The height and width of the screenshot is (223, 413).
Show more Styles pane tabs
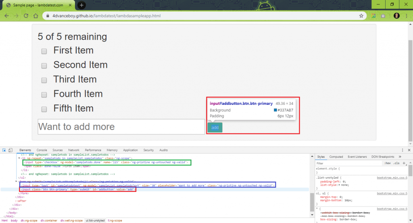tap(400, 156)
